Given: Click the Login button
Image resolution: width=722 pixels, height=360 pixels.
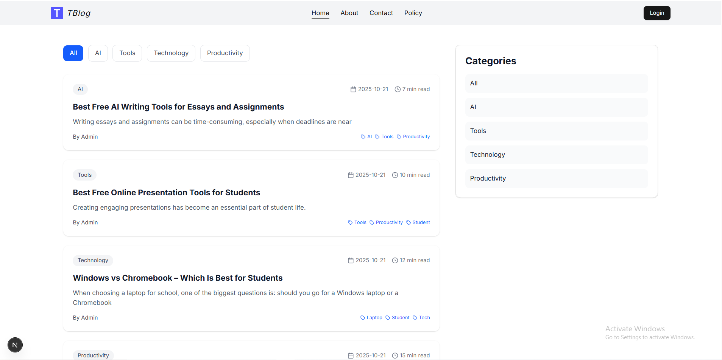Looking at the screenshot, I should pyautogui.click(x=657, y=12).
